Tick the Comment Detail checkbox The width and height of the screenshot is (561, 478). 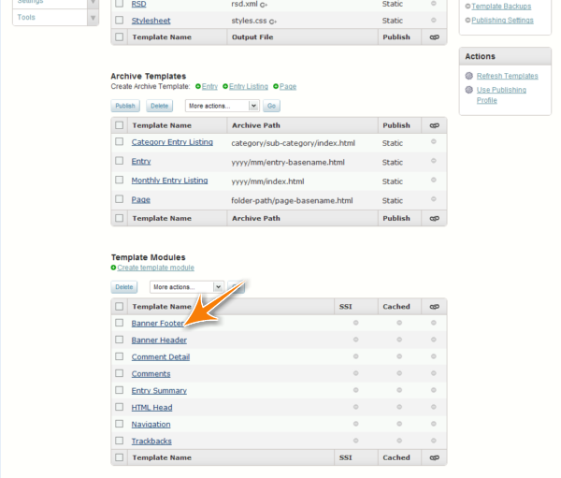pos(119,356)
